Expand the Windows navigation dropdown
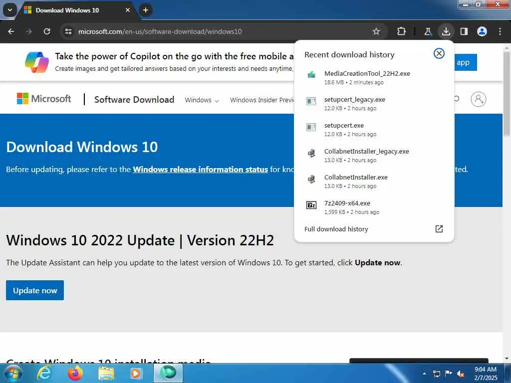 click(x=202, y=100)
